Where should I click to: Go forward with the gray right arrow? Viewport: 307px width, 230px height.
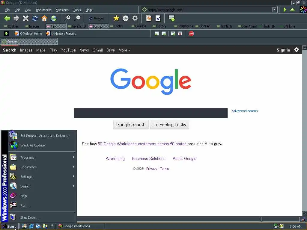point(16,18)
